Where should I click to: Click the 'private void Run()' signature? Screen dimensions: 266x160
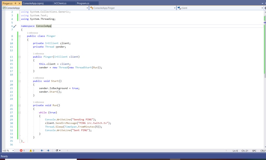(x=47, y=105)
